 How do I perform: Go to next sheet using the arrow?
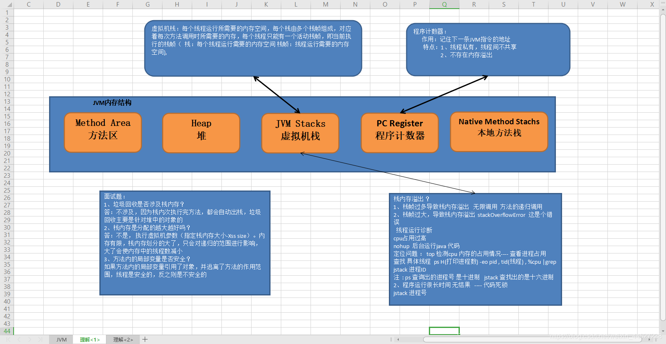(30, 339)
